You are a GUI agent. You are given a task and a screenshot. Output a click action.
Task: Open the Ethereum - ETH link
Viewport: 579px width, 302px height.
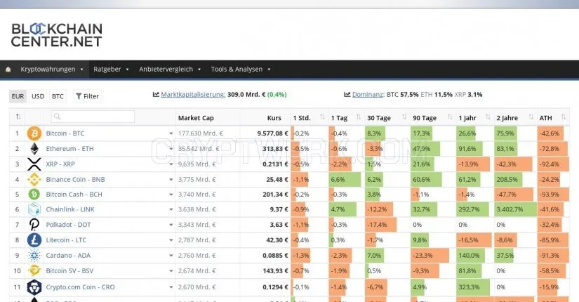tap(69, 149)
